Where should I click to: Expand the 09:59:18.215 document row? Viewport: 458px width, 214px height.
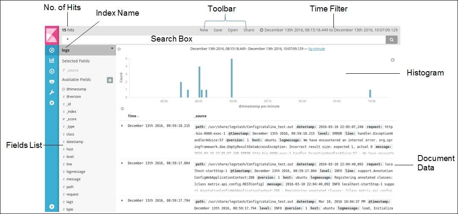pos(122,126)
